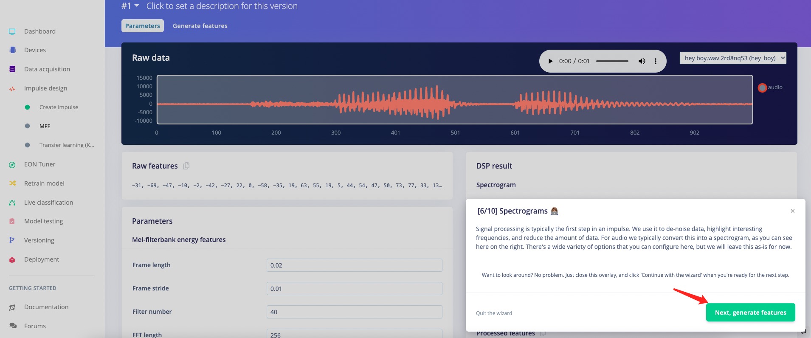Switch to the Generate features tab
This screenshot has height=338, width=811.
[200, 26]
